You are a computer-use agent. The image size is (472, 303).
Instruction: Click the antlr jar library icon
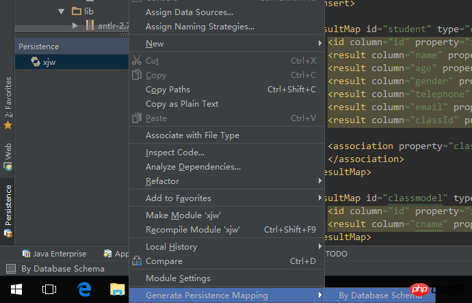click(90, 25)
